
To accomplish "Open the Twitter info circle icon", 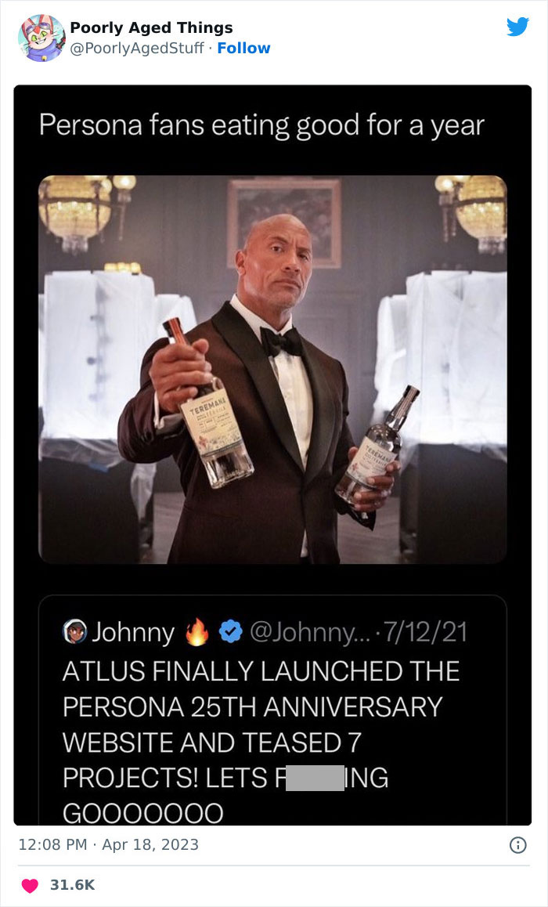I will click(517, 845).
